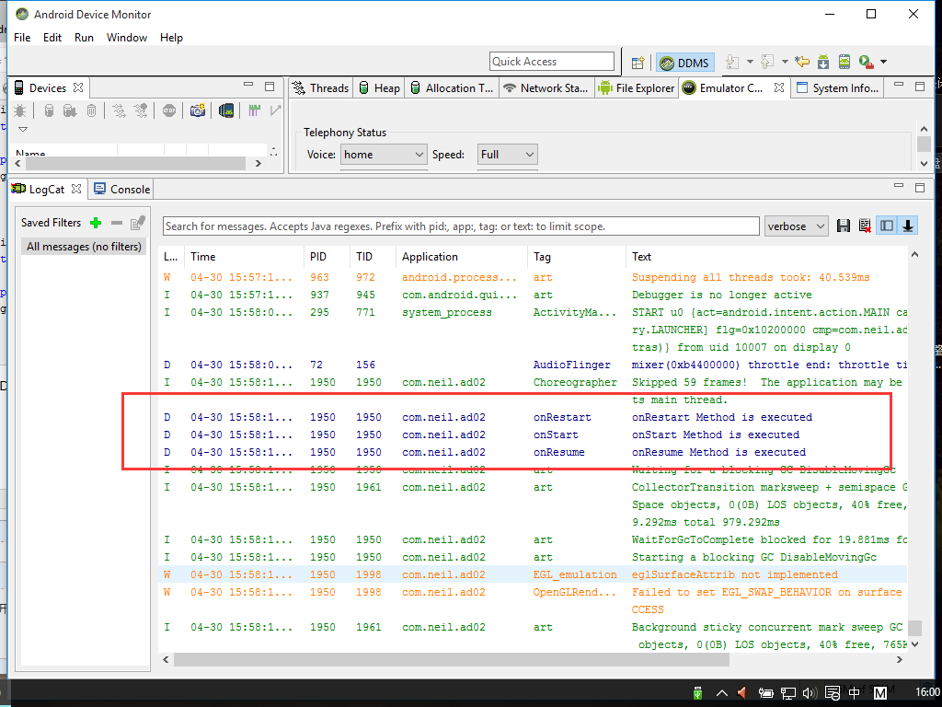Switch to the Network Statistics tab

tap(546, 87)
